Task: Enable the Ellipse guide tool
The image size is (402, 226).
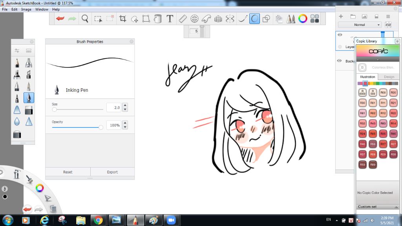Action: pyautogui.click(x=194, y=19)
